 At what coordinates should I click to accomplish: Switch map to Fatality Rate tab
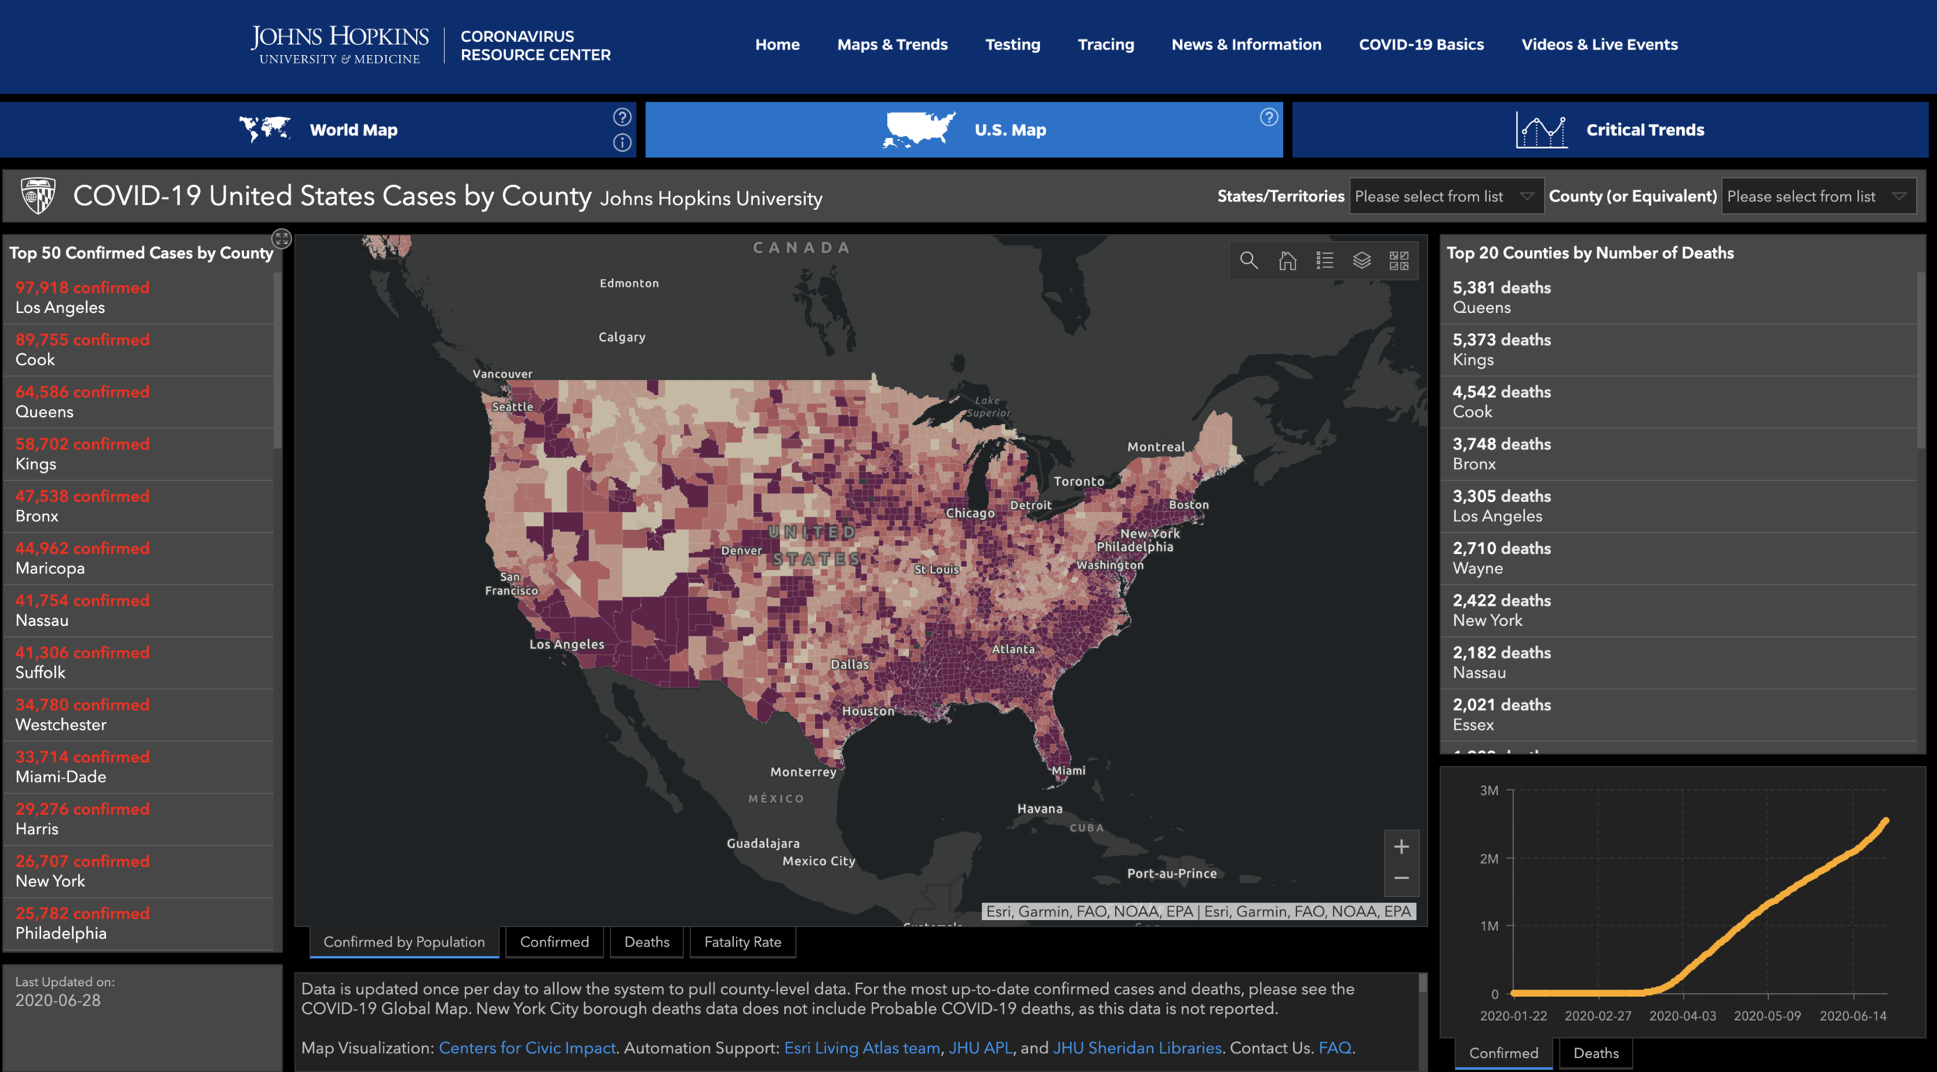coord(742,942)
